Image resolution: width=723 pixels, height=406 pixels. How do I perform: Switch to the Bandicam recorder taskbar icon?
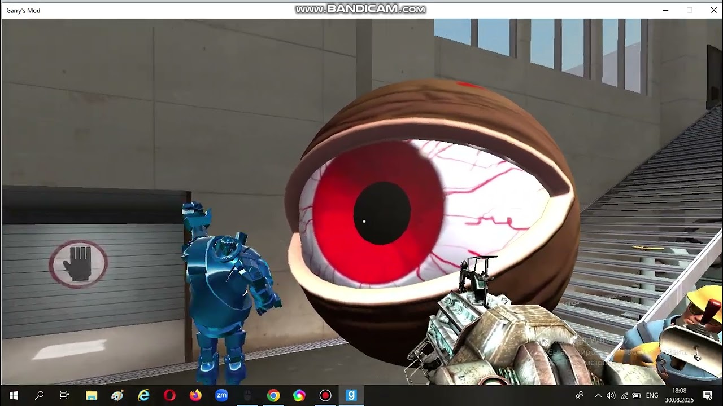point(325,395)
